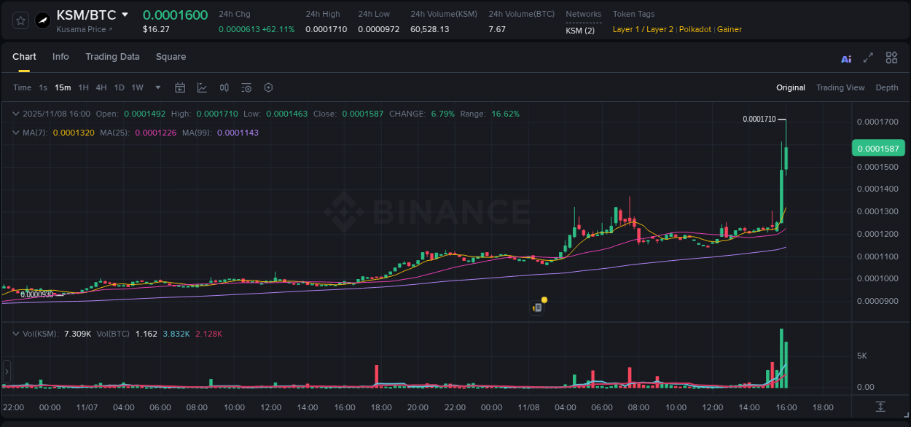The image size is (911, 427).
Task: Expand the extra timeframes arrow after 1W
Action: 157,87
